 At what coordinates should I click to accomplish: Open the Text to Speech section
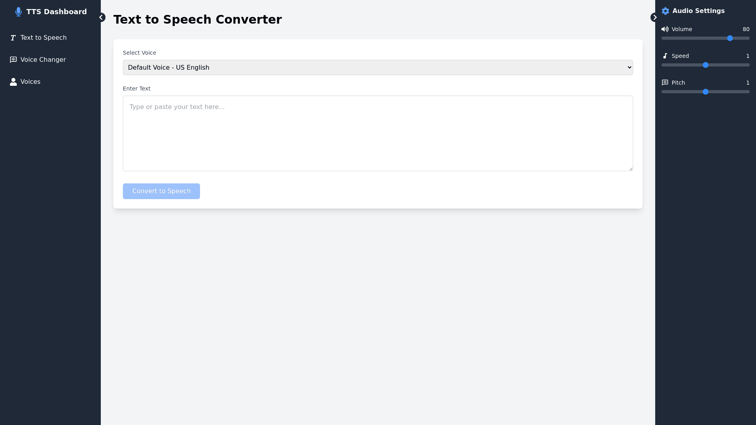click(x=43, y=38)
